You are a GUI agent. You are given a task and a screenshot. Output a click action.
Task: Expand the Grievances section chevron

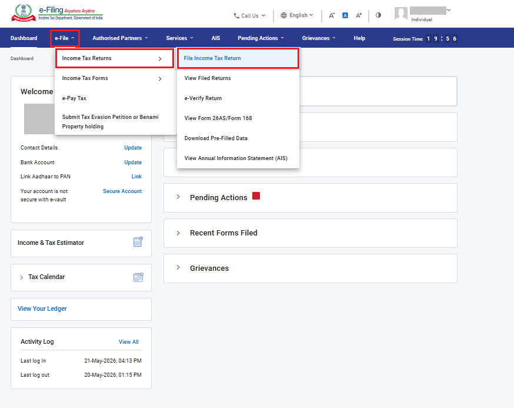(178, 267)
